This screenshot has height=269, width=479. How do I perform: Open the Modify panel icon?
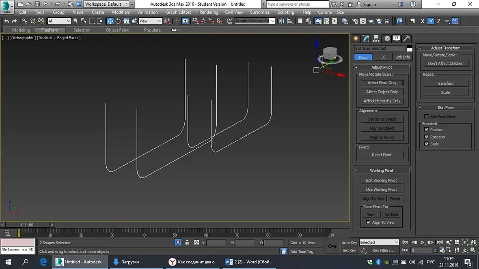tap(366, 38)
